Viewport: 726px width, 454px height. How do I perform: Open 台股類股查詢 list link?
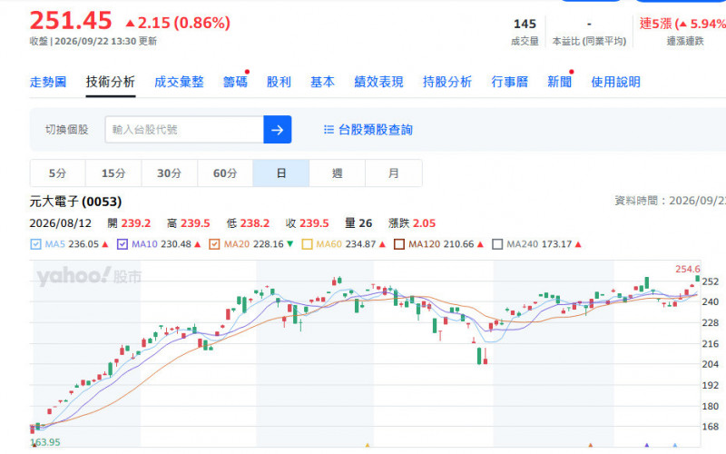pos(368,130)
